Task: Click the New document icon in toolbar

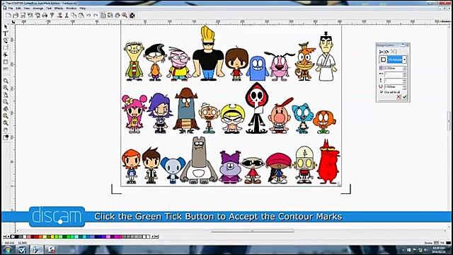Action: [8, 16]
